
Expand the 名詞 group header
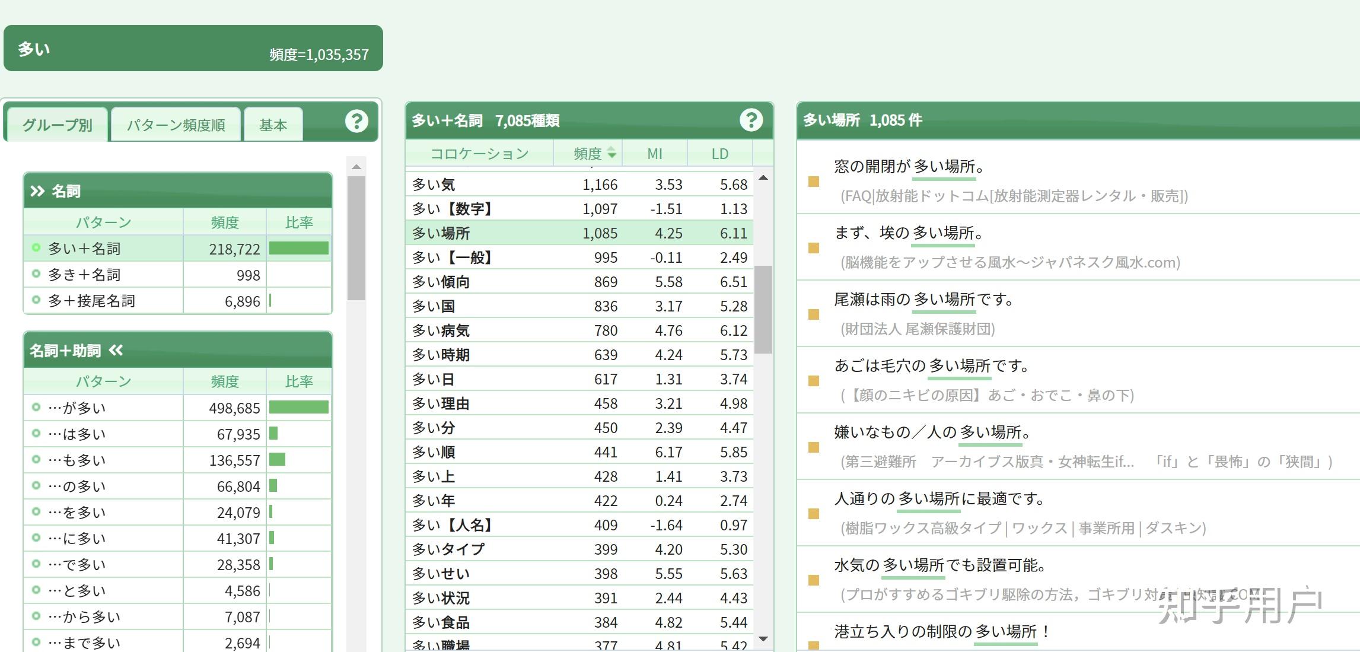pyautogui.click(x=177, y=191)
